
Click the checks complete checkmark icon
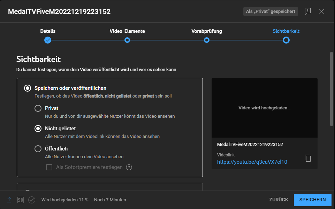[32, 200]
